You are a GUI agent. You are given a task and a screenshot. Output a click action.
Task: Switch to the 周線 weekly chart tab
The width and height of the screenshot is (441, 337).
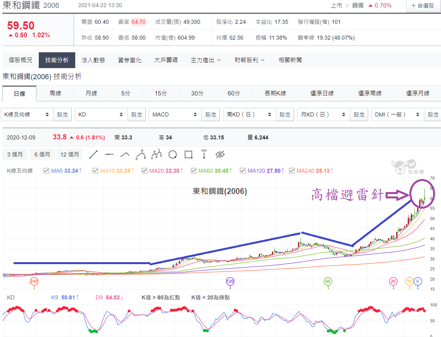(x=55, y=93)
